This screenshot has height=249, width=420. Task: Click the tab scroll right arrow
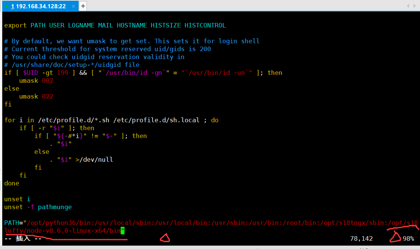click(x=415, y=6)
